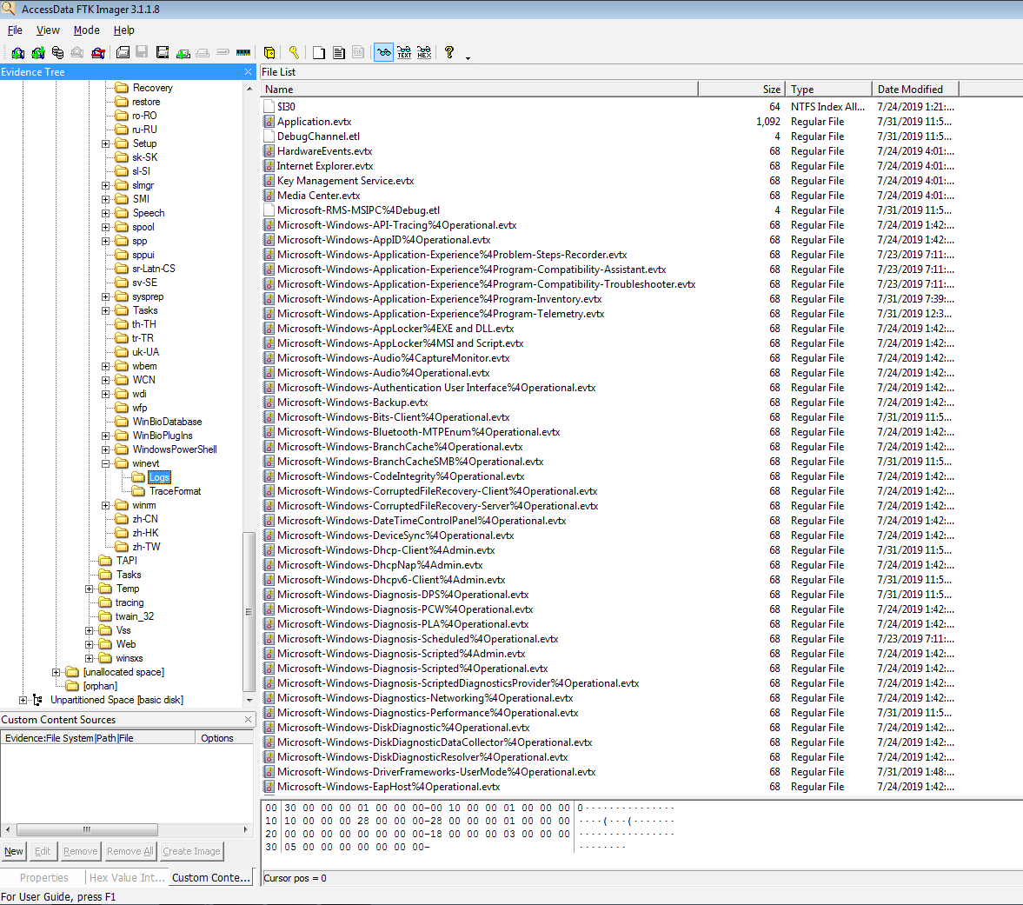Screen dimensions: 1023x905
Task: Close the Evidence Tree panel
Action: (x=248, y=72)
